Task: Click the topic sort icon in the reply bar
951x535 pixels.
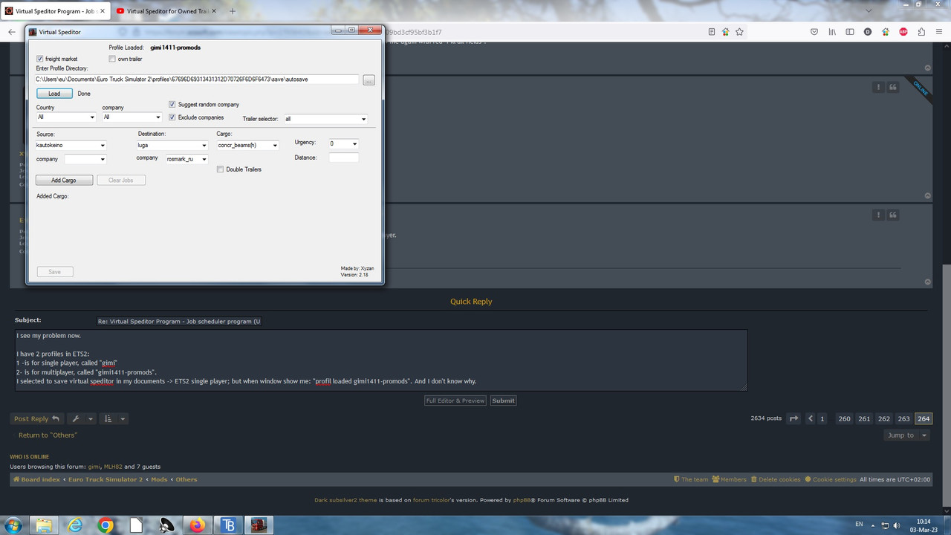Action: (107, 418)
